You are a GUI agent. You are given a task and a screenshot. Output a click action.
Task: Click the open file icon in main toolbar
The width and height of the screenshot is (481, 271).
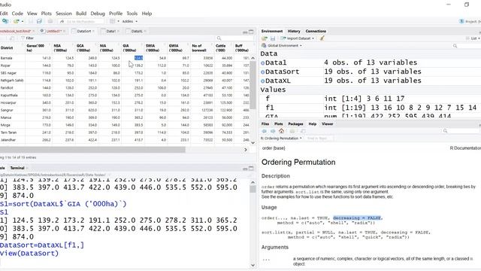pos(16,21)
